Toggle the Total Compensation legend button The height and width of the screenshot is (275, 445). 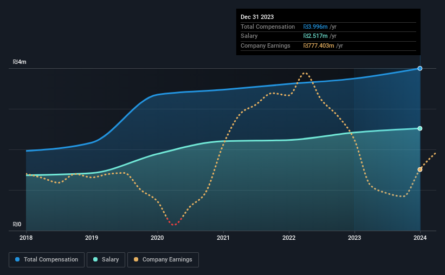click(47, 260)
